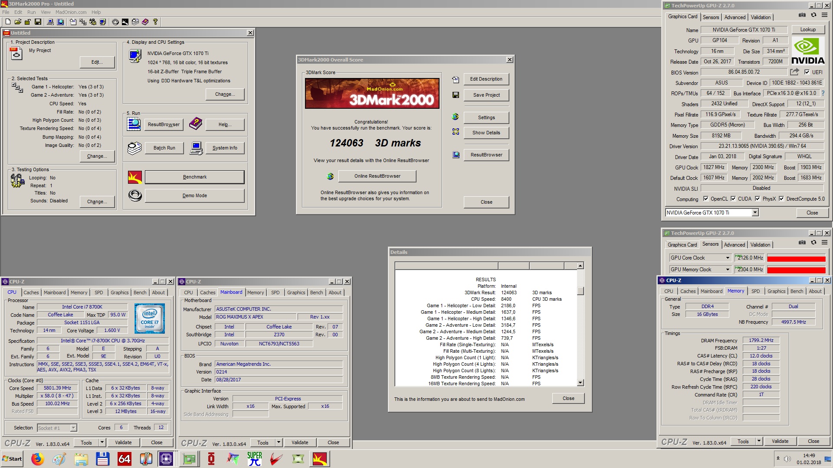Click the Project Description toolbar icon
The height and width of the screenshot is (468, 833).
73,22
